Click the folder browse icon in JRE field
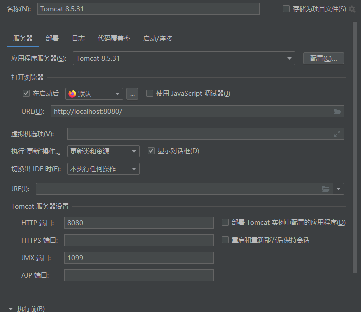 click(x=326, y=189)
